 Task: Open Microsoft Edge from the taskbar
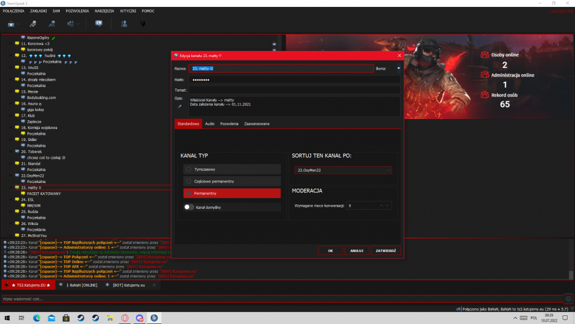click(37, 318)
